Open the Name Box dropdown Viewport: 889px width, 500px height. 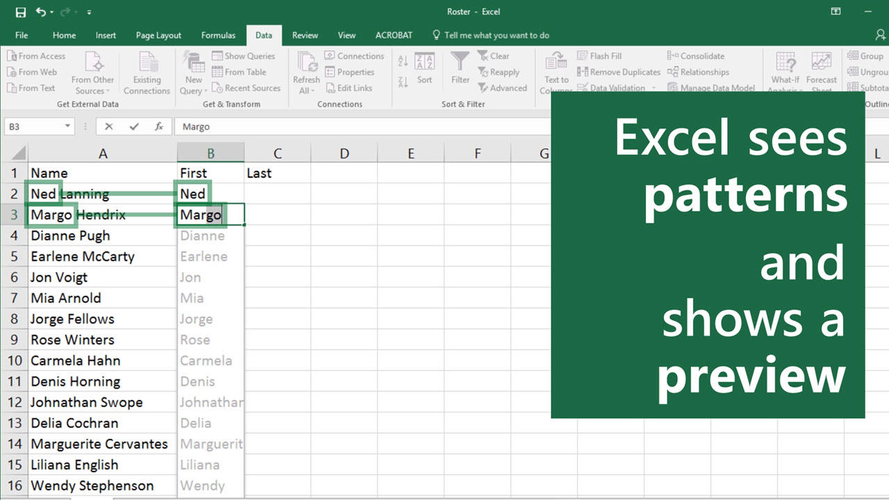click(x=67, y=126)
